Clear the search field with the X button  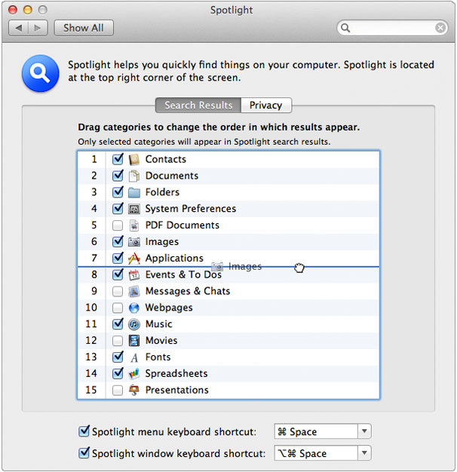coord(440,28)
